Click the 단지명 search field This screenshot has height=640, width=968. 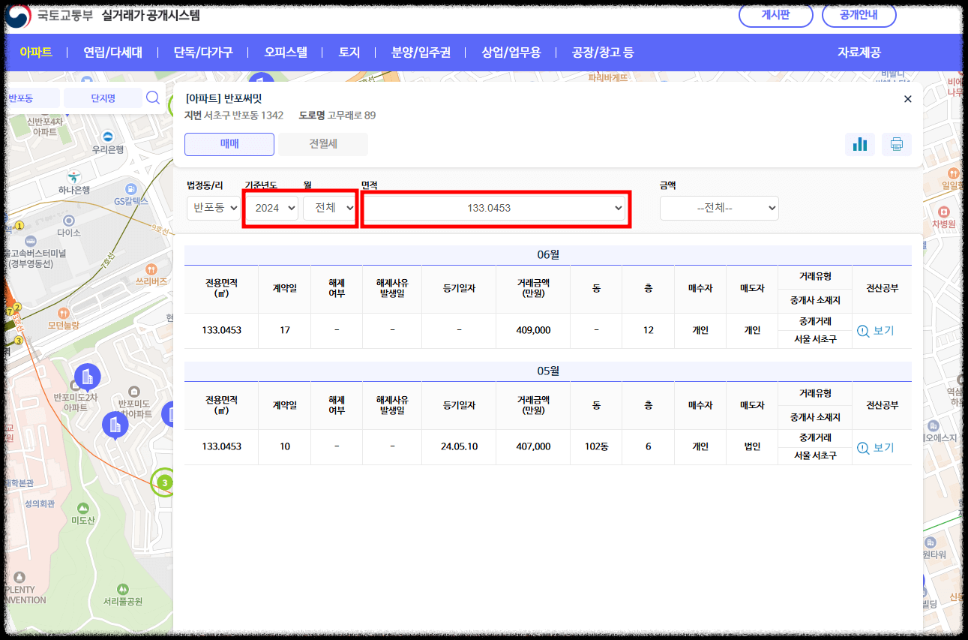103,98
